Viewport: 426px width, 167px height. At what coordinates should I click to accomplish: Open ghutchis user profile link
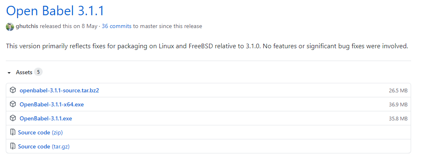click(27, 26)
